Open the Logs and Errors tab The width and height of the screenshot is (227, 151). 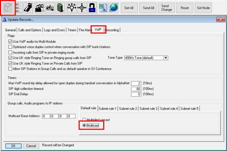coord(54,30)
